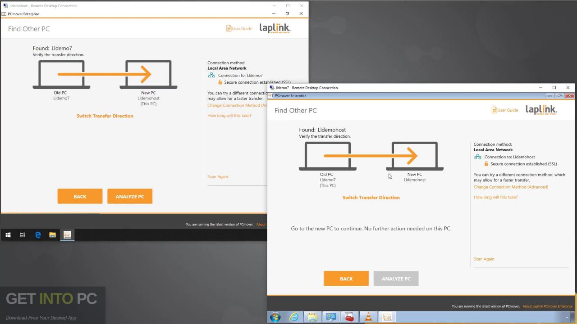Select PCmover icon on Windows 10 taskbar
Image resolution: width=577 pixels, height=324 pixels.
point(67,234)
